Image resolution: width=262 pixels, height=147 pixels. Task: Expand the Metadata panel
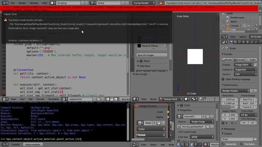pos(223,129)
